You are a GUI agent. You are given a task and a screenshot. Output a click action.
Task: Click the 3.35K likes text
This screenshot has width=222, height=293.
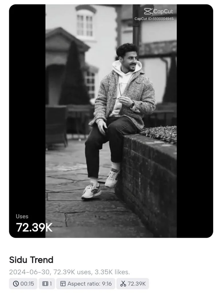tap(112, 272)
